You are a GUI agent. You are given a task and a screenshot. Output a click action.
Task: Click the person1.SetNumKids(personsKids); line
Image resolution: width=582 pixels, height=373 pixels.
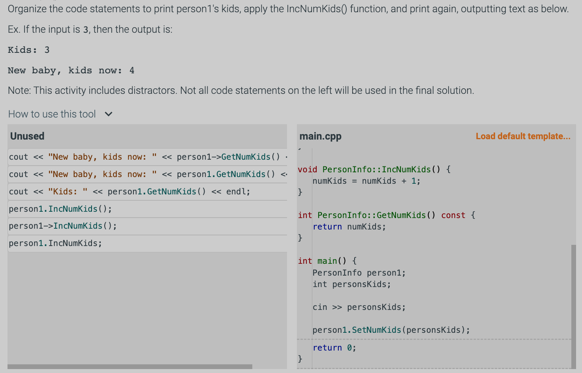point(391,330)
